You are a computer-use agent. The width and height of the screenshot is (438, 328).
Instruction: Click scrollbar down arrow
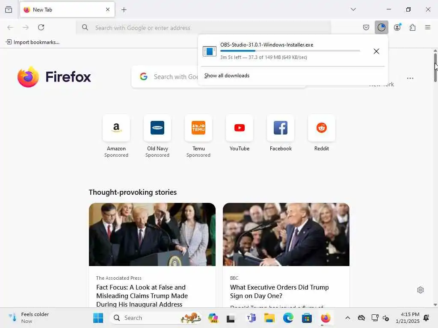(x=435, y=305)
